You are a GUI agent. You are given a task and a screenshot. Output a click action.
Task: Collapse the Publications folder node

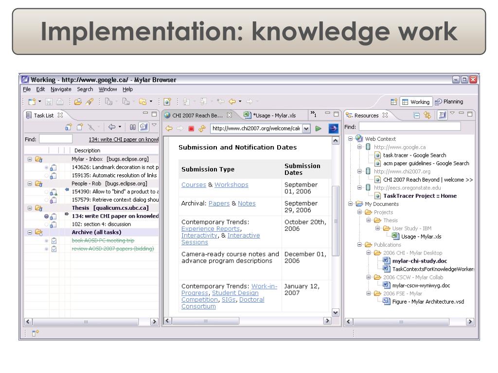(359, 245)
